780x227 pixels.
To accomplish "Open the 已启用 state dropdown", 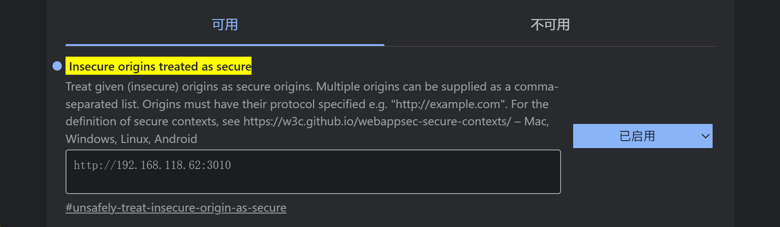I will (642, 136).
